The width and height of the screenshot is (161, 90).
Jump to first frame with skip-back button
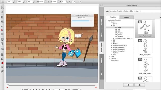[39, 89]
